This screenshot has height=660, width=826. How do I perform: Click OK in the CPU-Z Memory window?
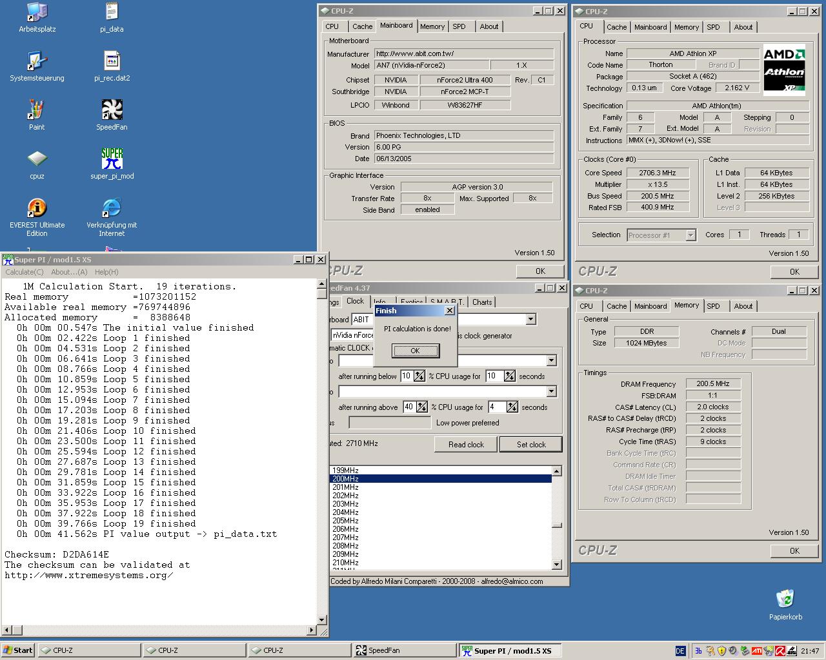(x=794, y=550)
